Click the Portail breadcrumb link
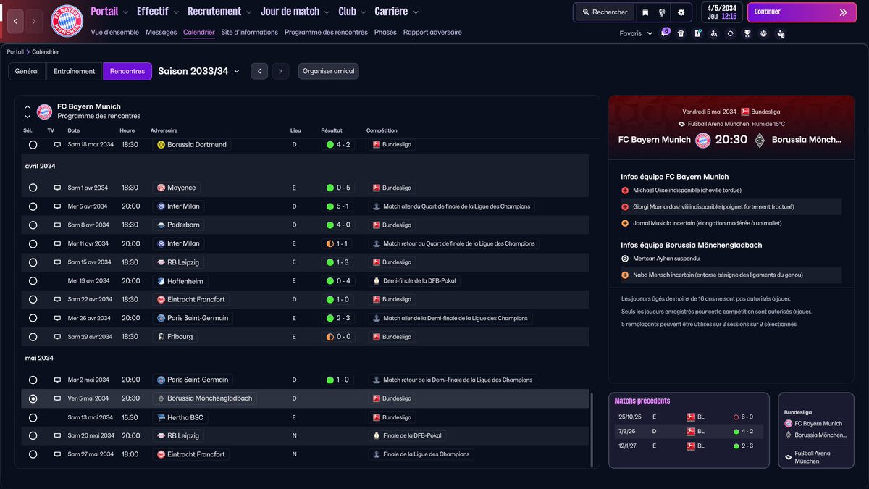Viewport: 869px width, 489px height. tap(14, 52)
